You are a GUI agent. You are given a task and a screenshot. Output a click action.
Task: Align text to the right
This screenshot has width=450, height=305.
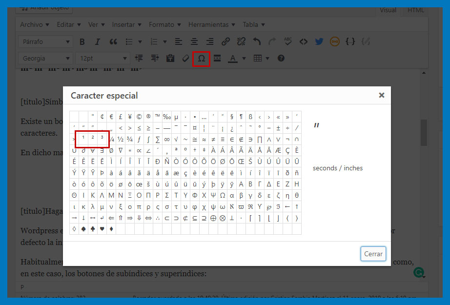tap(210, 42)
